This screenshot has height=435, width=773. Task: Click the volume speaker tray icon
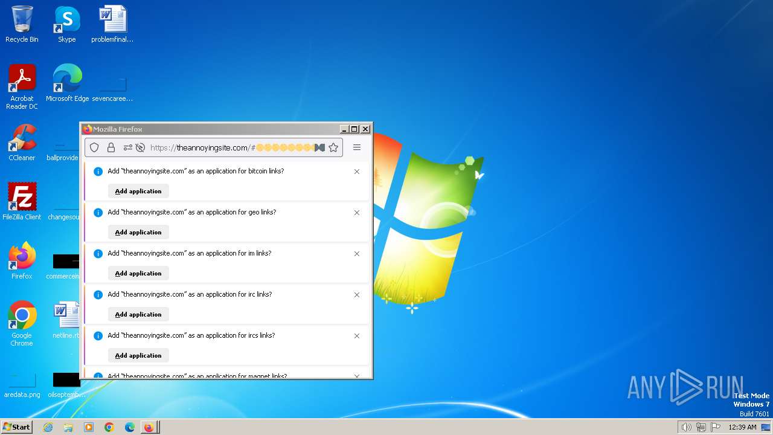[686, 427]
